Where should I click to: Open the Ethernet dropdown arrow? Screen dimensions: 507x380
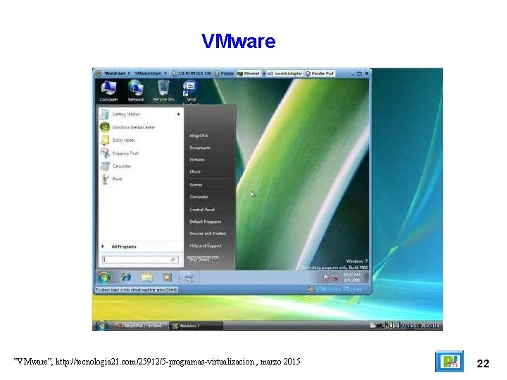click(x=263, y=74)
